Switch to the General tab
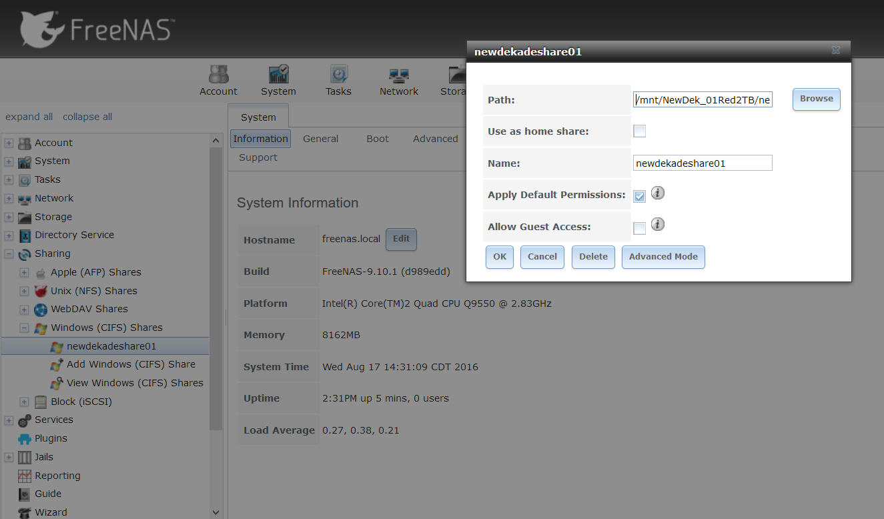 [x=320, y=139]
